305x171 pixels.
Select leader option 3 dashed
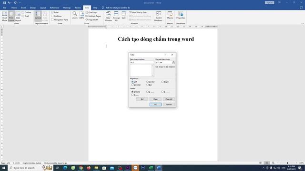coord(162,92)
